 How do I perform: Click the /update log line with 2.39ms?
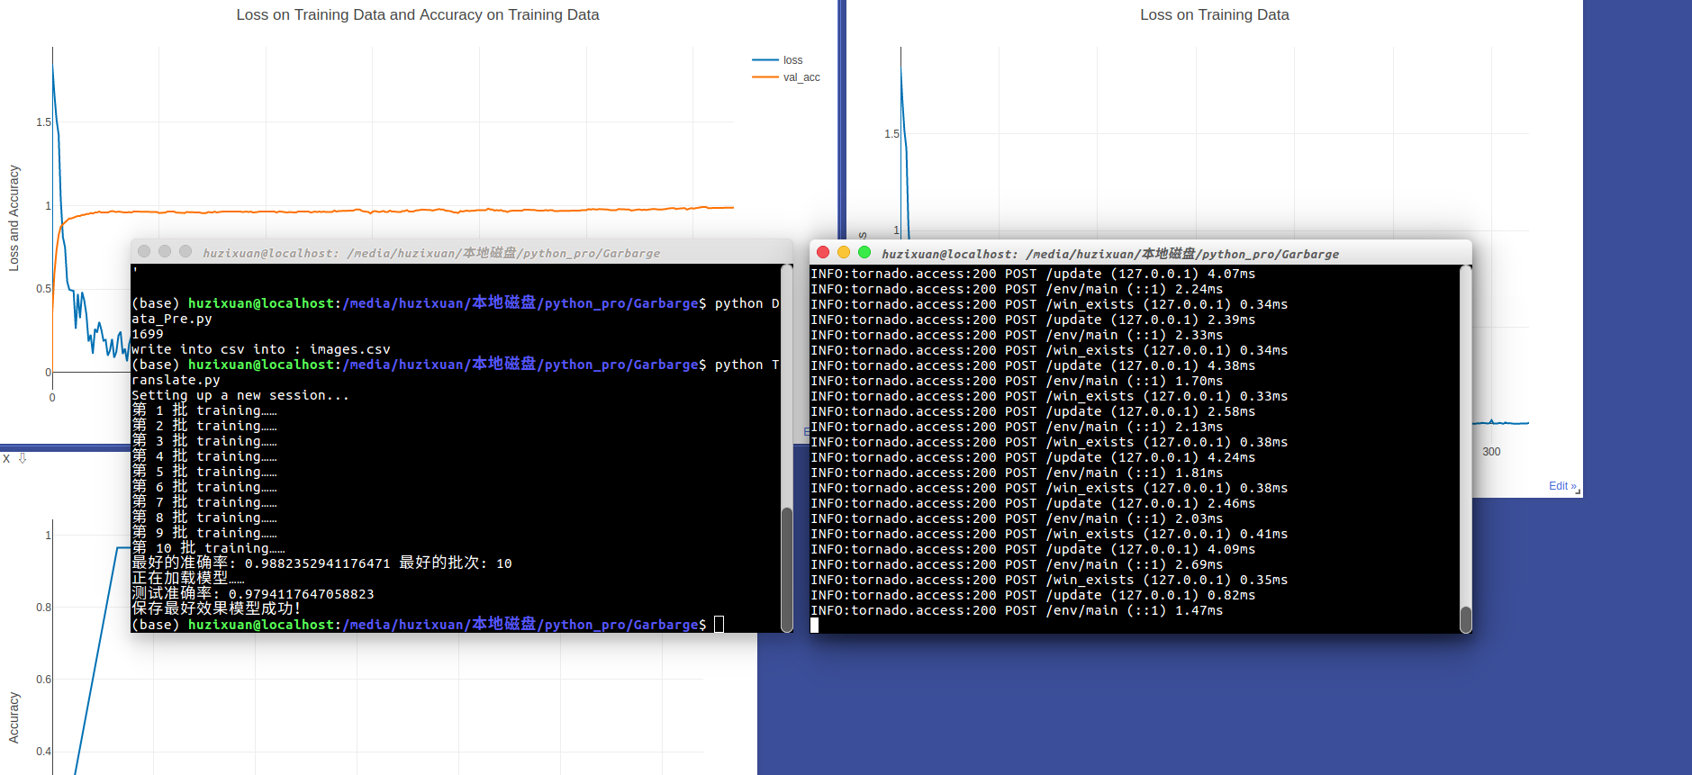(x=1033, y=320)
